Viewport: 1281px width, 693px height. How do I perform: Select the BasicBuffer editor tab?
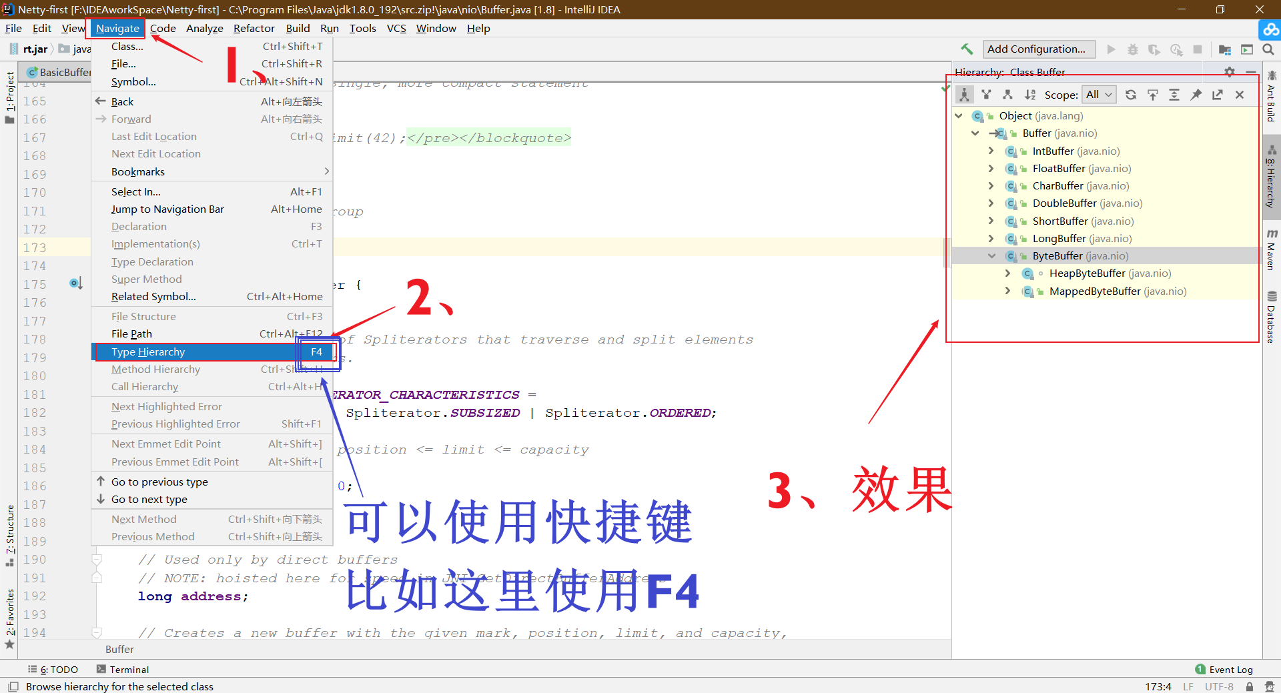click(x=59, y=72)
